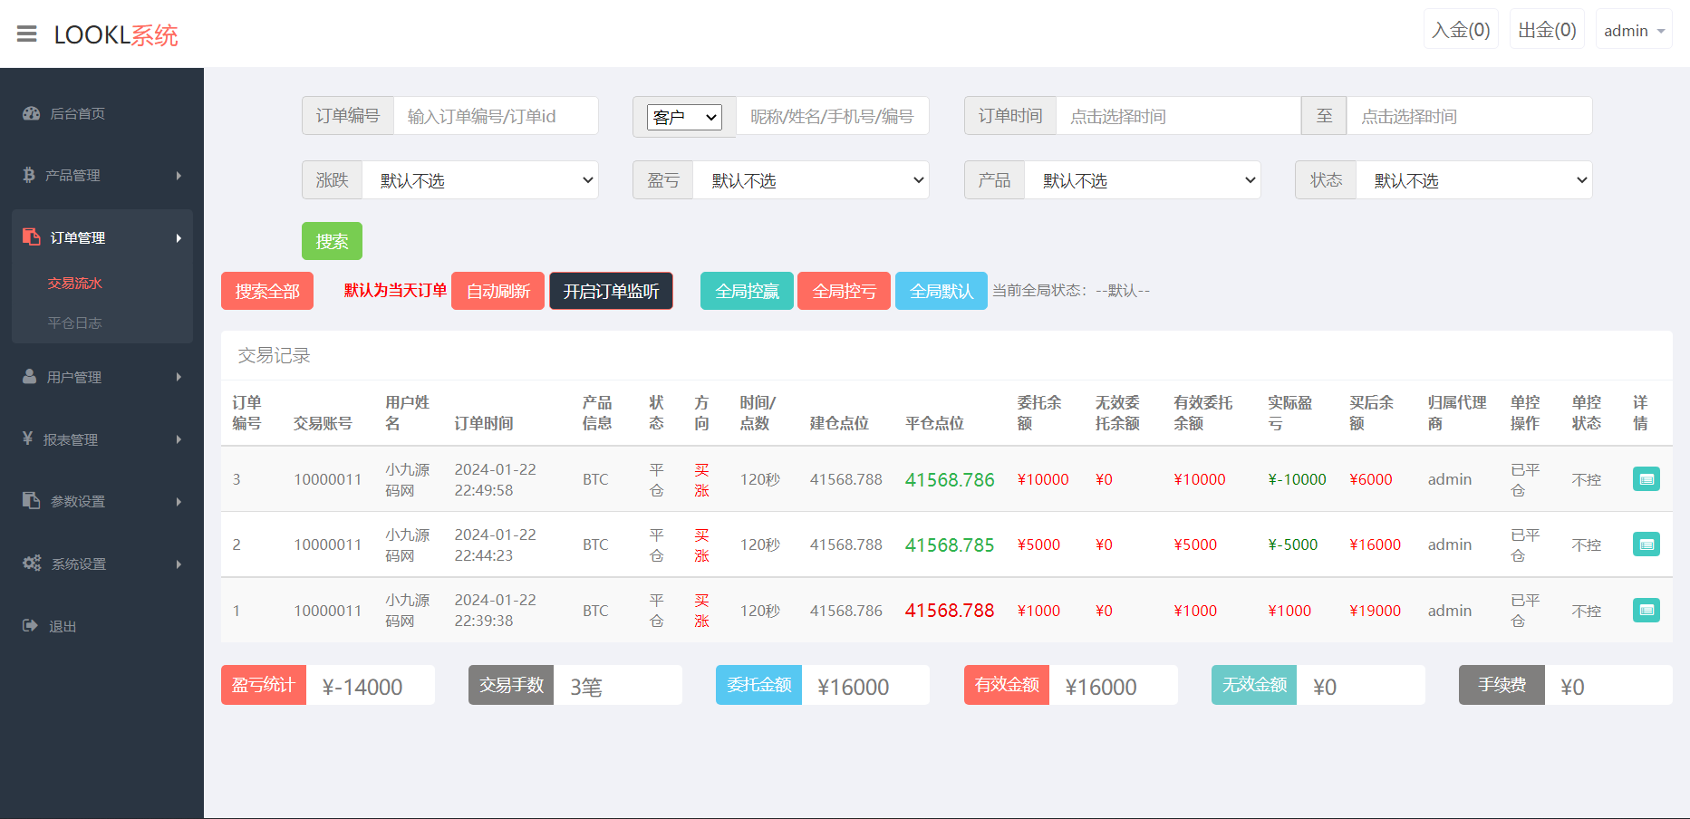Focus the 昵称/姓名/手机号/编号 input field
1690x819 pixels.
tap(832, 116)
